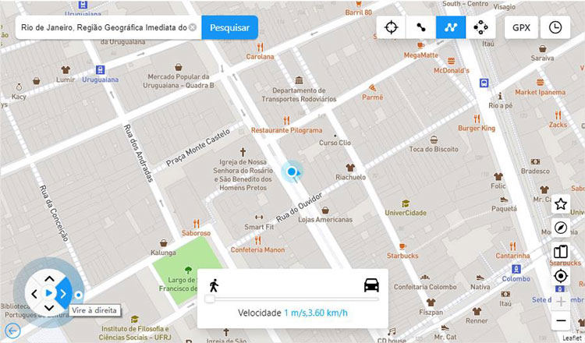This screenshot has width=585, height=343.
Task: Click the blue location marker on map
Action: point(292,171)
